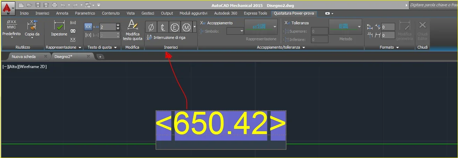Click the Print icon in quick access toolbar
This screenshot has height=158, width=458.
click(55, 5)
